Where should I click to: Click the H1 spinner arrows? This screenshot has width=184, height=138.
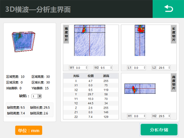click(145, 116)
